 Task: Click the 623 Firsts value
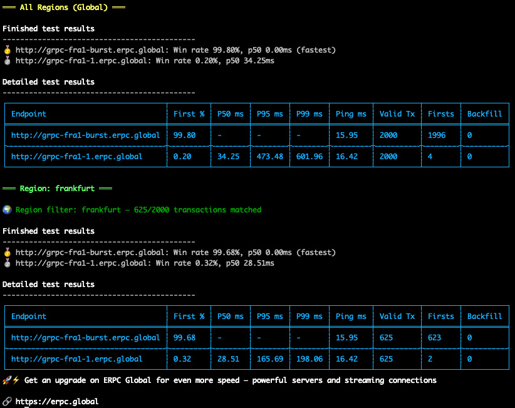(434, 338)
